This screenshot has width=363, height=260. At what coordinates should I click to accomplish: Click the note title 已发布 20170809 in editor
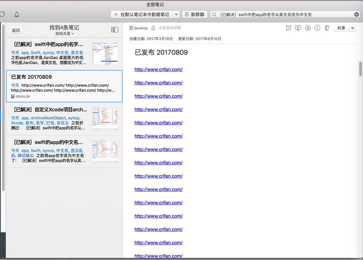[161, 52]
